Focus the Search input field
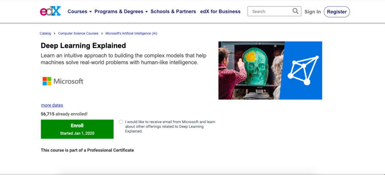Image resolution: width=385 pixels, height=175 pixels. click(274, 11)
